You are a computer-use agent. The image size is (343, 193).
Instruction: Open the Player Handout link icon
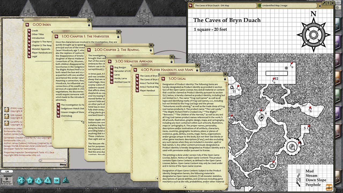137,91
